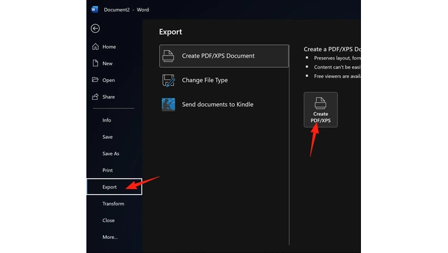Click the Change File Type pencil icon

pyautogui.click(x=168, y=80)
